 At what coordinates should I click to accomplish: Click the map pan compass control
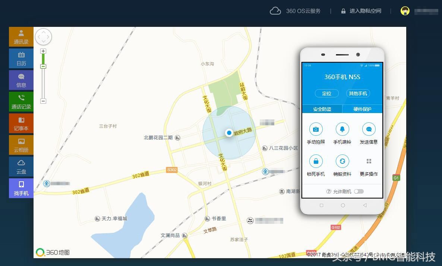pyautogui.click(x=43, y=37)
